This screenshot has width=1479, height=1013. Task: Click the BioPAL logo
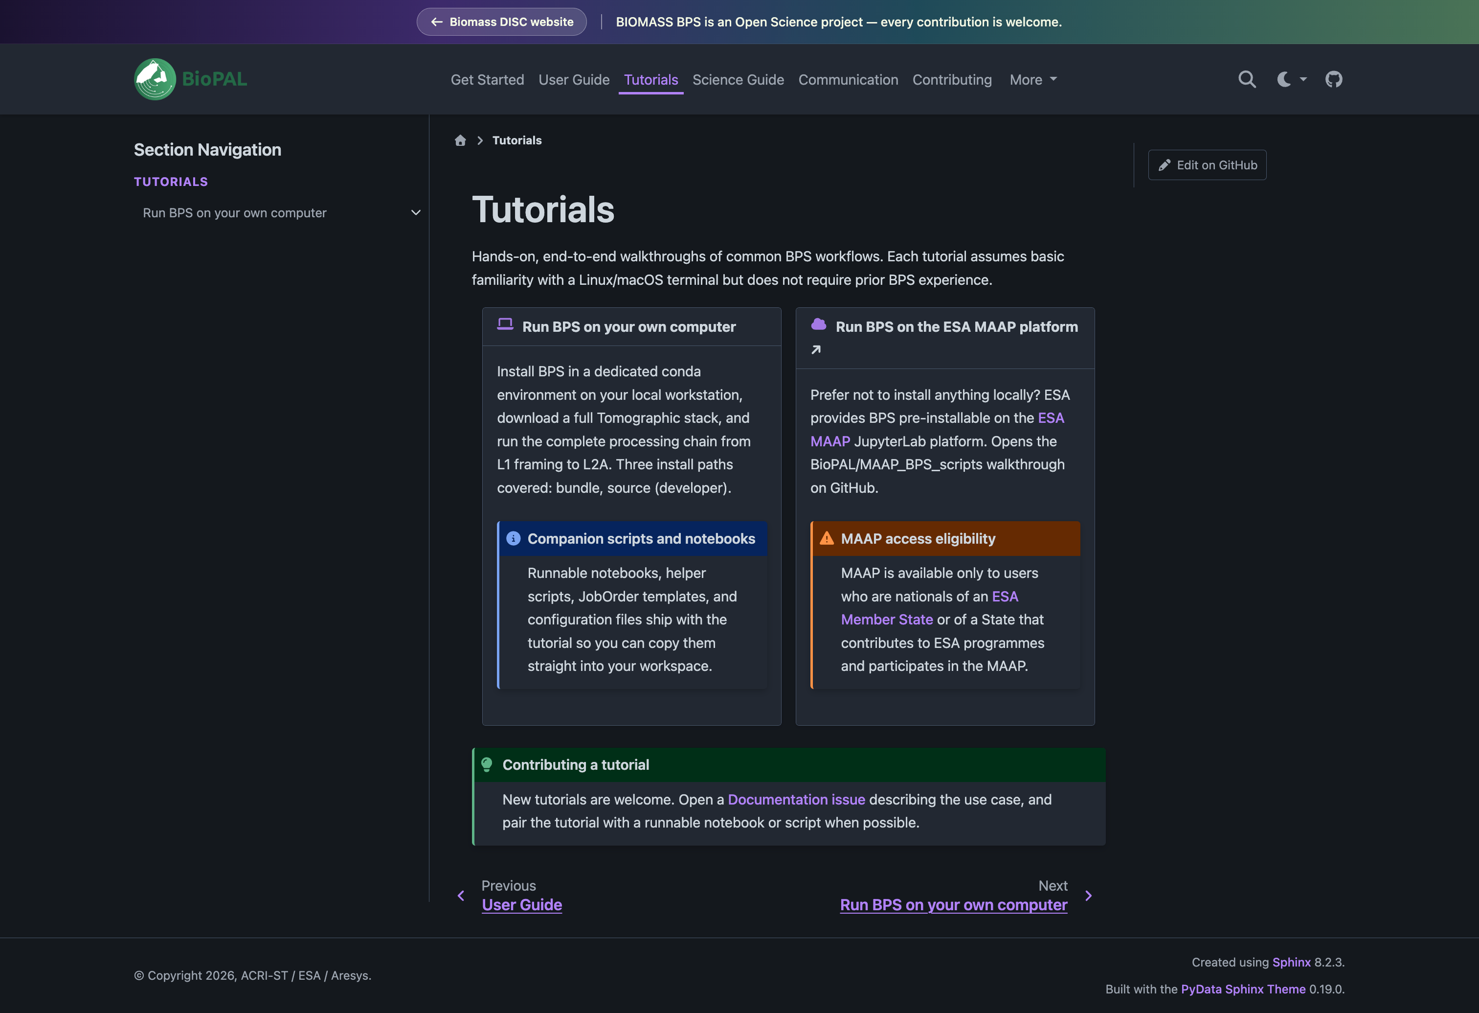coord(190,79)
